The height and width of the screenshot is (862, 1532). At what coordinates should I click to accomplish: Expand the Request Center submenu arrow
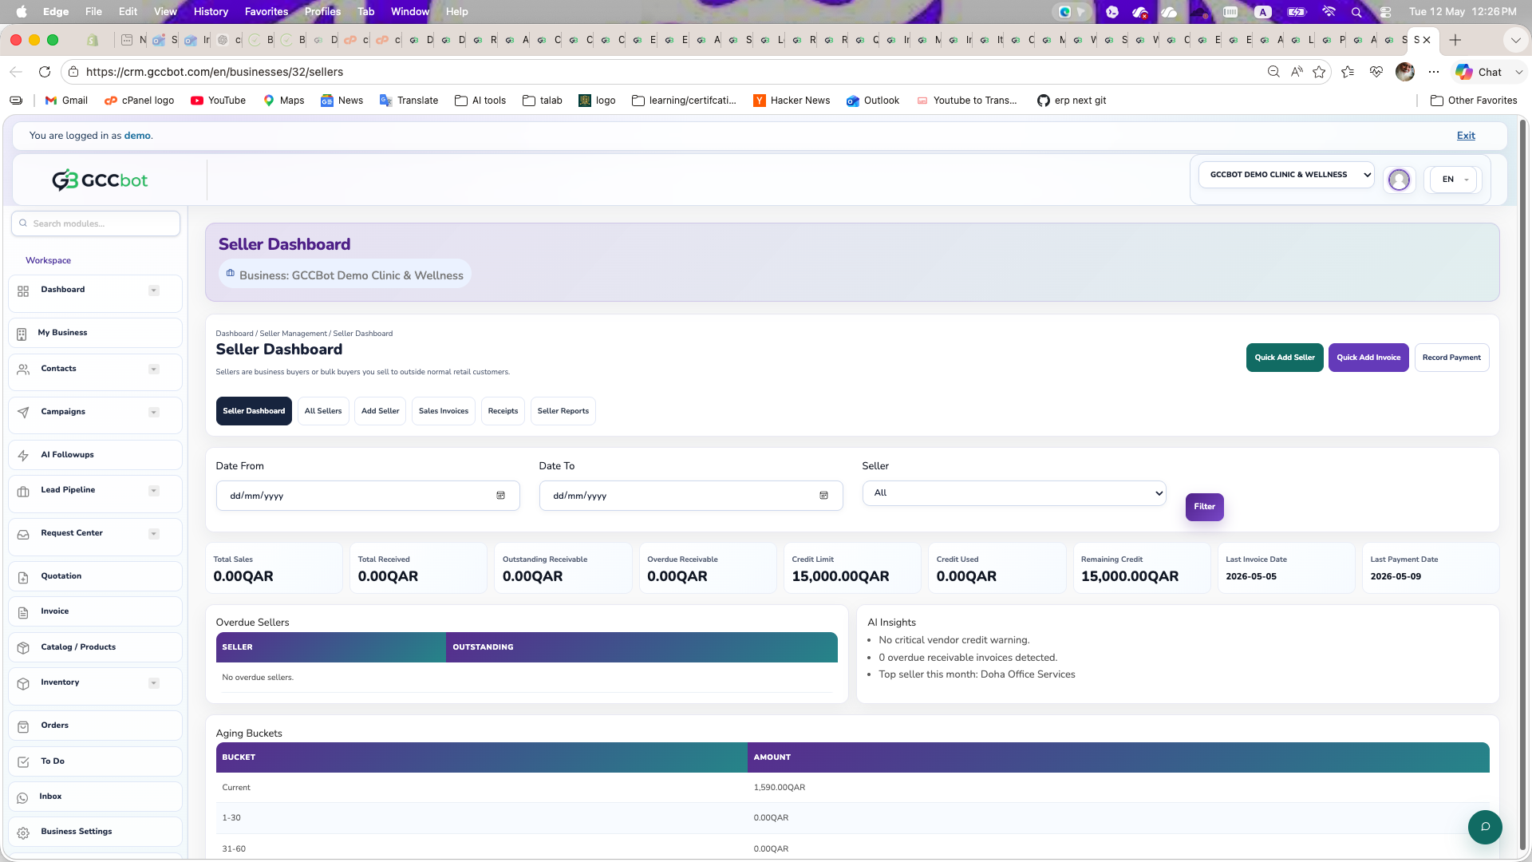(x=154, y=534)
